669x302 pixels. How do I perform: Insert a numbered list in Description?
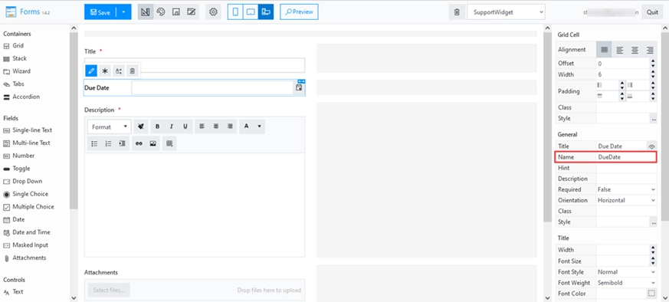[x=108, y=143]
